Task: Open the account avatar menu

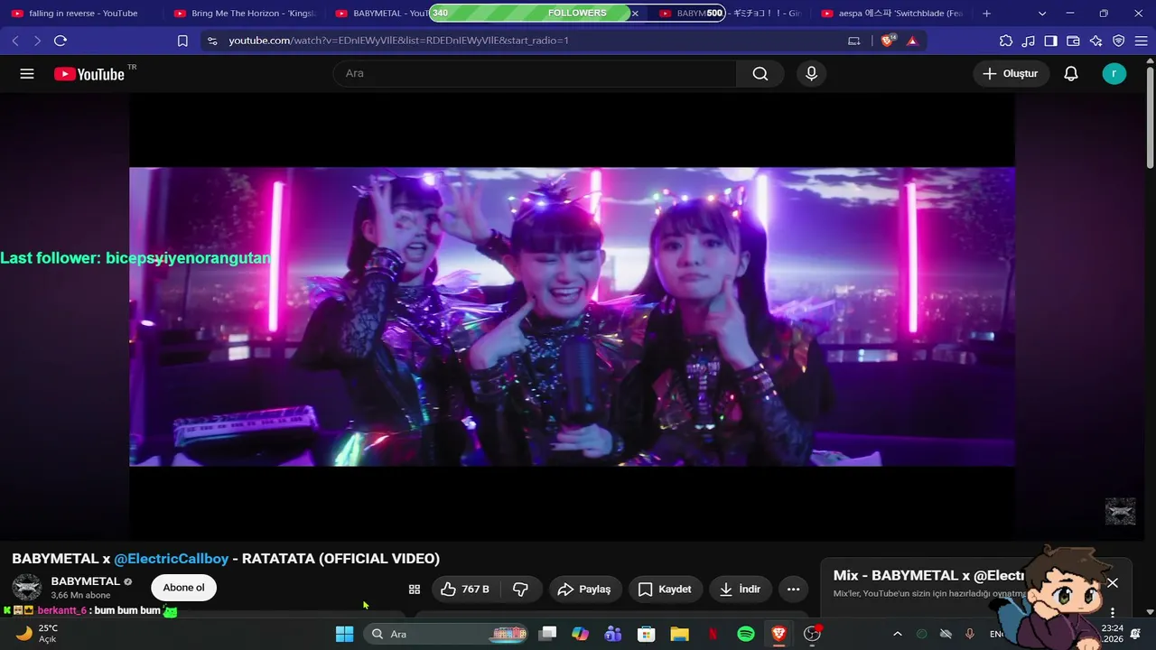Action: click(1114, 74)
